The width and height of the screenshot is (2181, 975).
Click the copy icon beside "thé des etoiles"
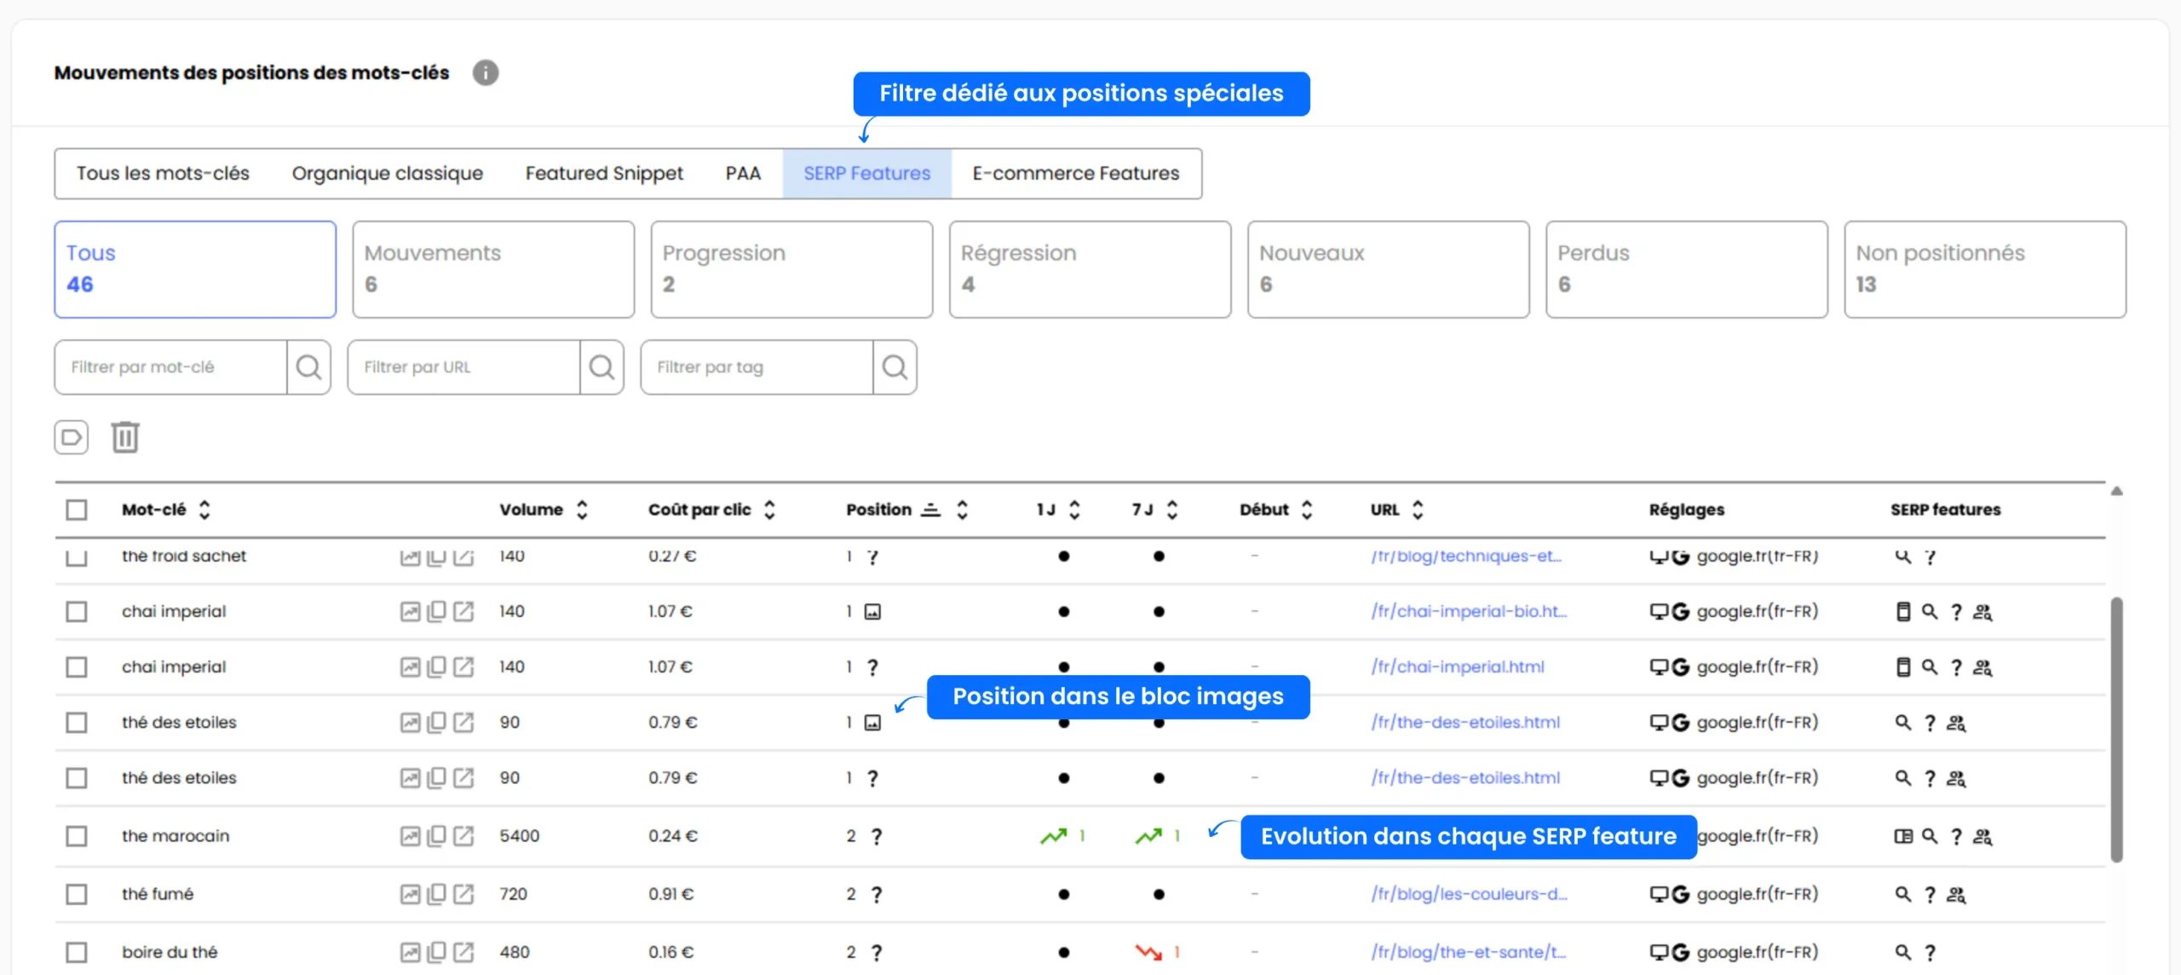point(437,722)
